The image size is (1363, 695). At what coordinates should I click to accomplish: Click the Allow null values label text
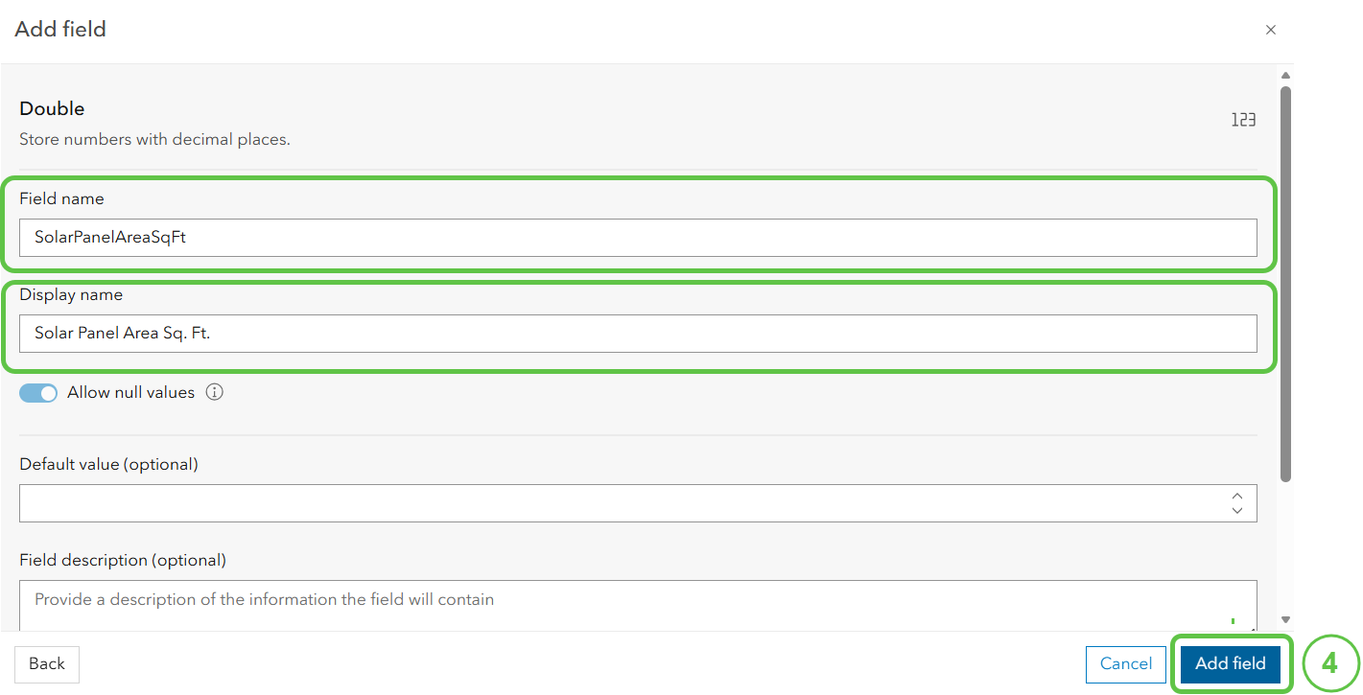(131, 392)
